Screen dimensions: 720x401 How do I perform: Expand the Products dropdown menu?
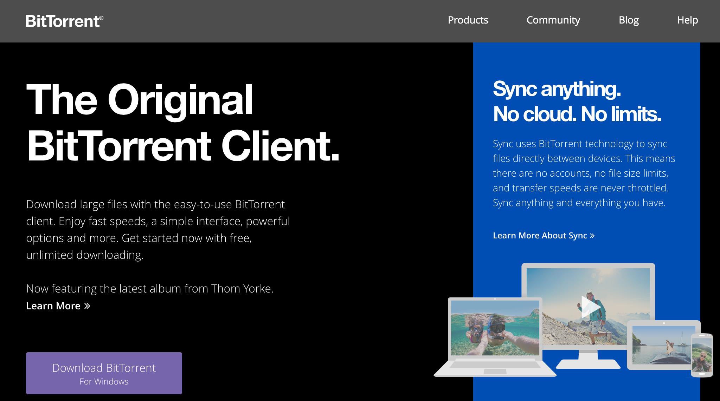point(468,20)
